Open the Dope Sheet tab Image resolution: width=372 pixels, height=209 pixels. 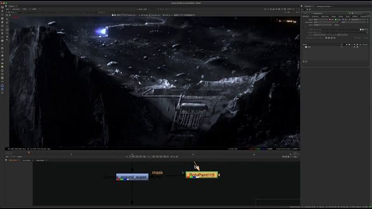(40, 160)
